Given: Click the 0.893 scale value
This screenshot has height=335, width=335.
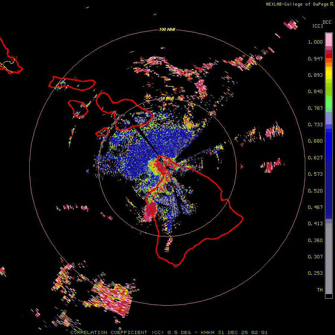Looking at the screenshot, I should click(x=315, y=75).
